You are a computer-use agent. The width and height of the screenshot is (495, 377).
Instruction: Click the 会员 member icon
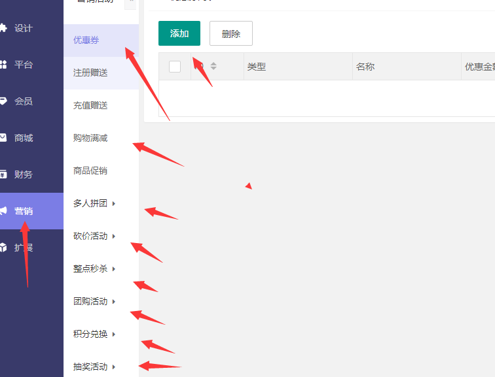coord(3,101)
